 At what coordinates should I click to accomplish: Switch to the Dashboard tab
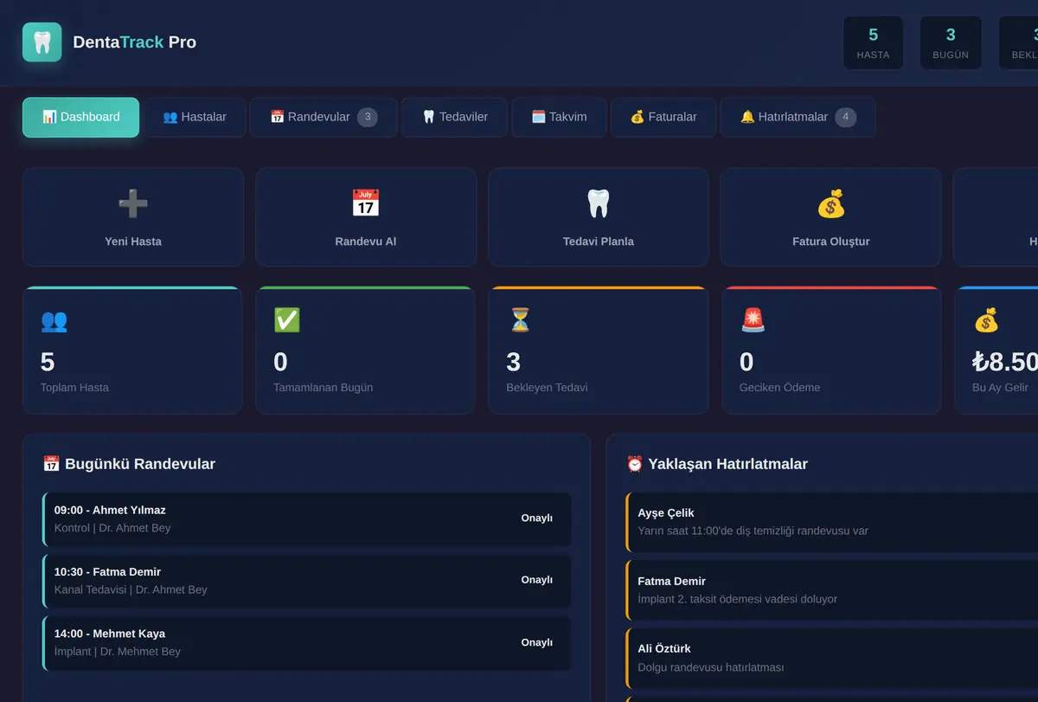point(80,117)
